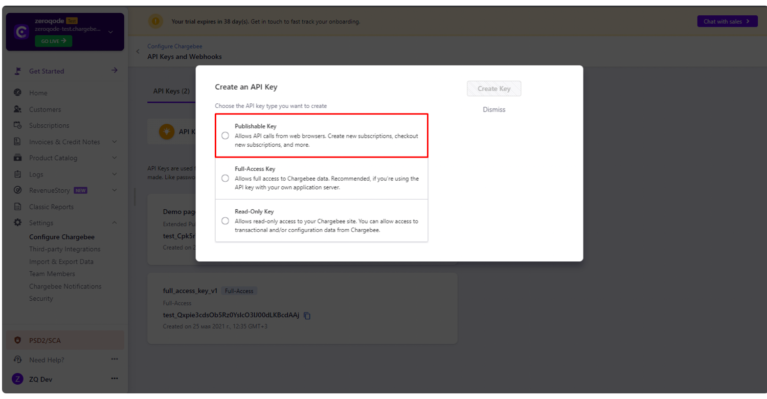The width and height of the screenshot is (767, 399).
Task: Click the Chat with sales button
Action: click(x=727, y=21)
